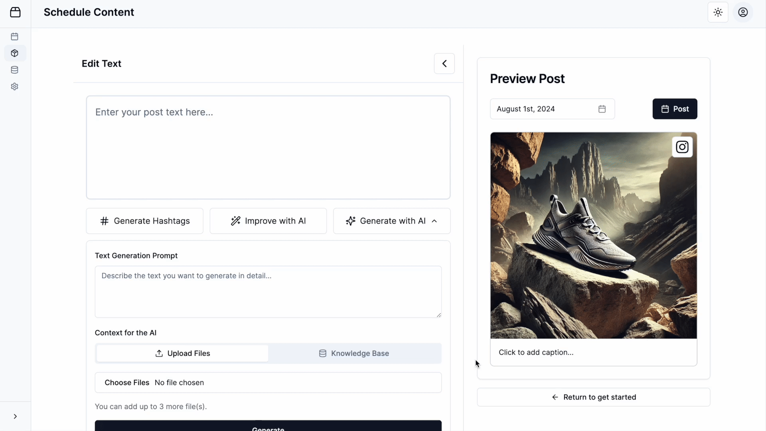This screenshot has width=766, height=431.
Task: Select the Improve with AI icon
Action: click(x=235, y=221)
